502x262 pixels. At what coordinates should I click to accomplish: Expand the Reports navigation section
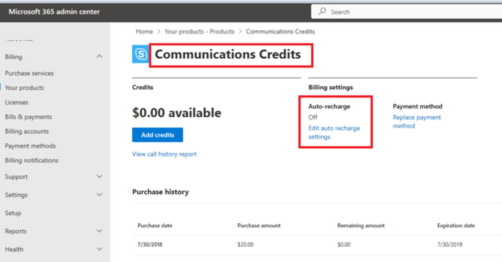[100, 231]
